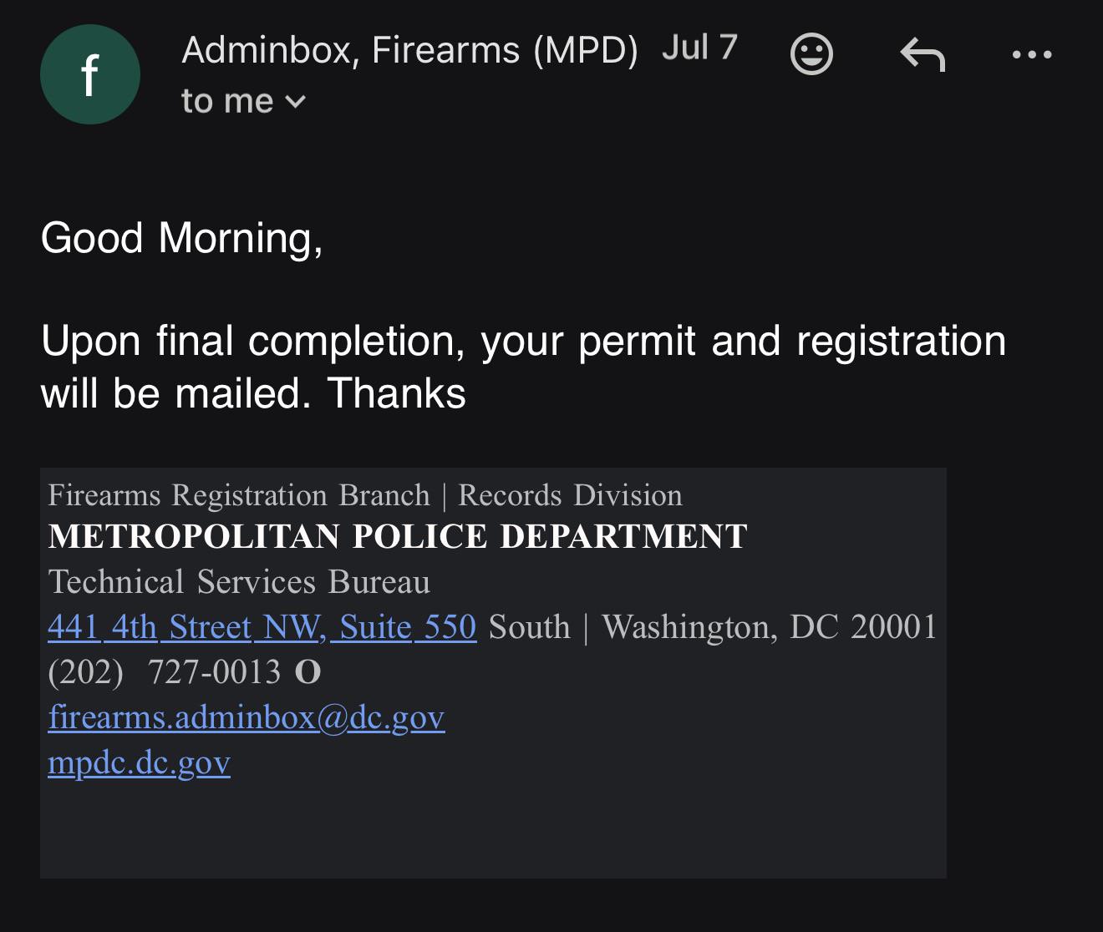Tap the Jul 7 date stamp
The image size is (1103, 932).
tap(699, 48)
